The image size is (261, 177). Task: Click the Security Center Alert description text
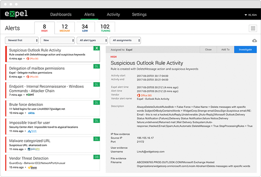click(x=43, y=127)
